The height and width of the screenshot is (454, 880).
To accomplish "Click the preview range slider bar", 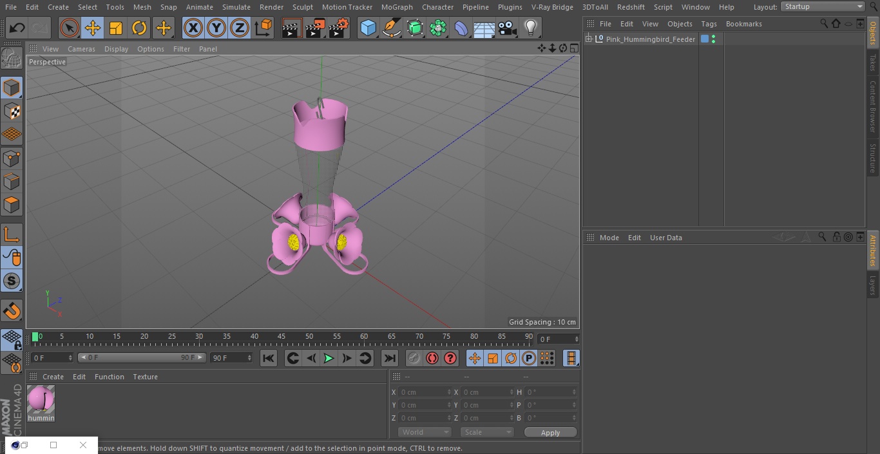I will coord(142,357).
